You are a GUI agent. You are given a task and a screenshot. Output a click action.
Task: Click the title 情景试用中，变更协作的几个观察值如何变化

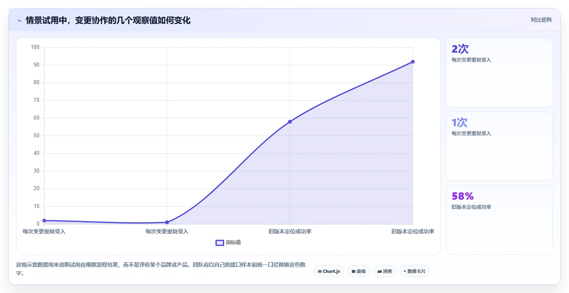[108, 21]
